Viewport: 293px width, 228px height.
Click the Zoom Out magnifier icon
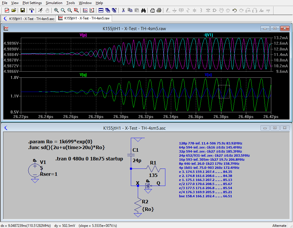pyautogui.click(x=70, y=10)
